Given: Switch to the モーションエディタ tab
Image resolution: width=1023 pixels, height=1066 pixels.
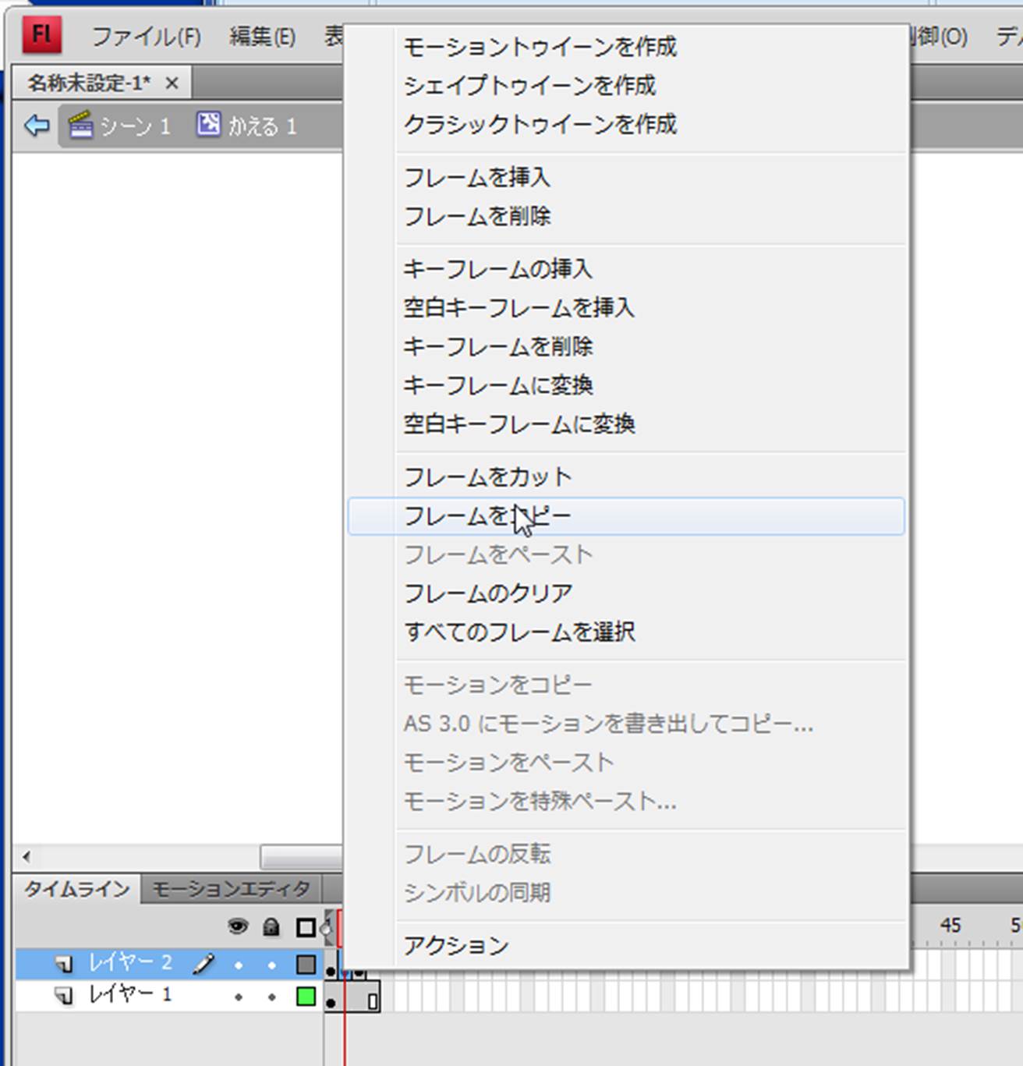Looking at the screenshot, I should (231, 889).
